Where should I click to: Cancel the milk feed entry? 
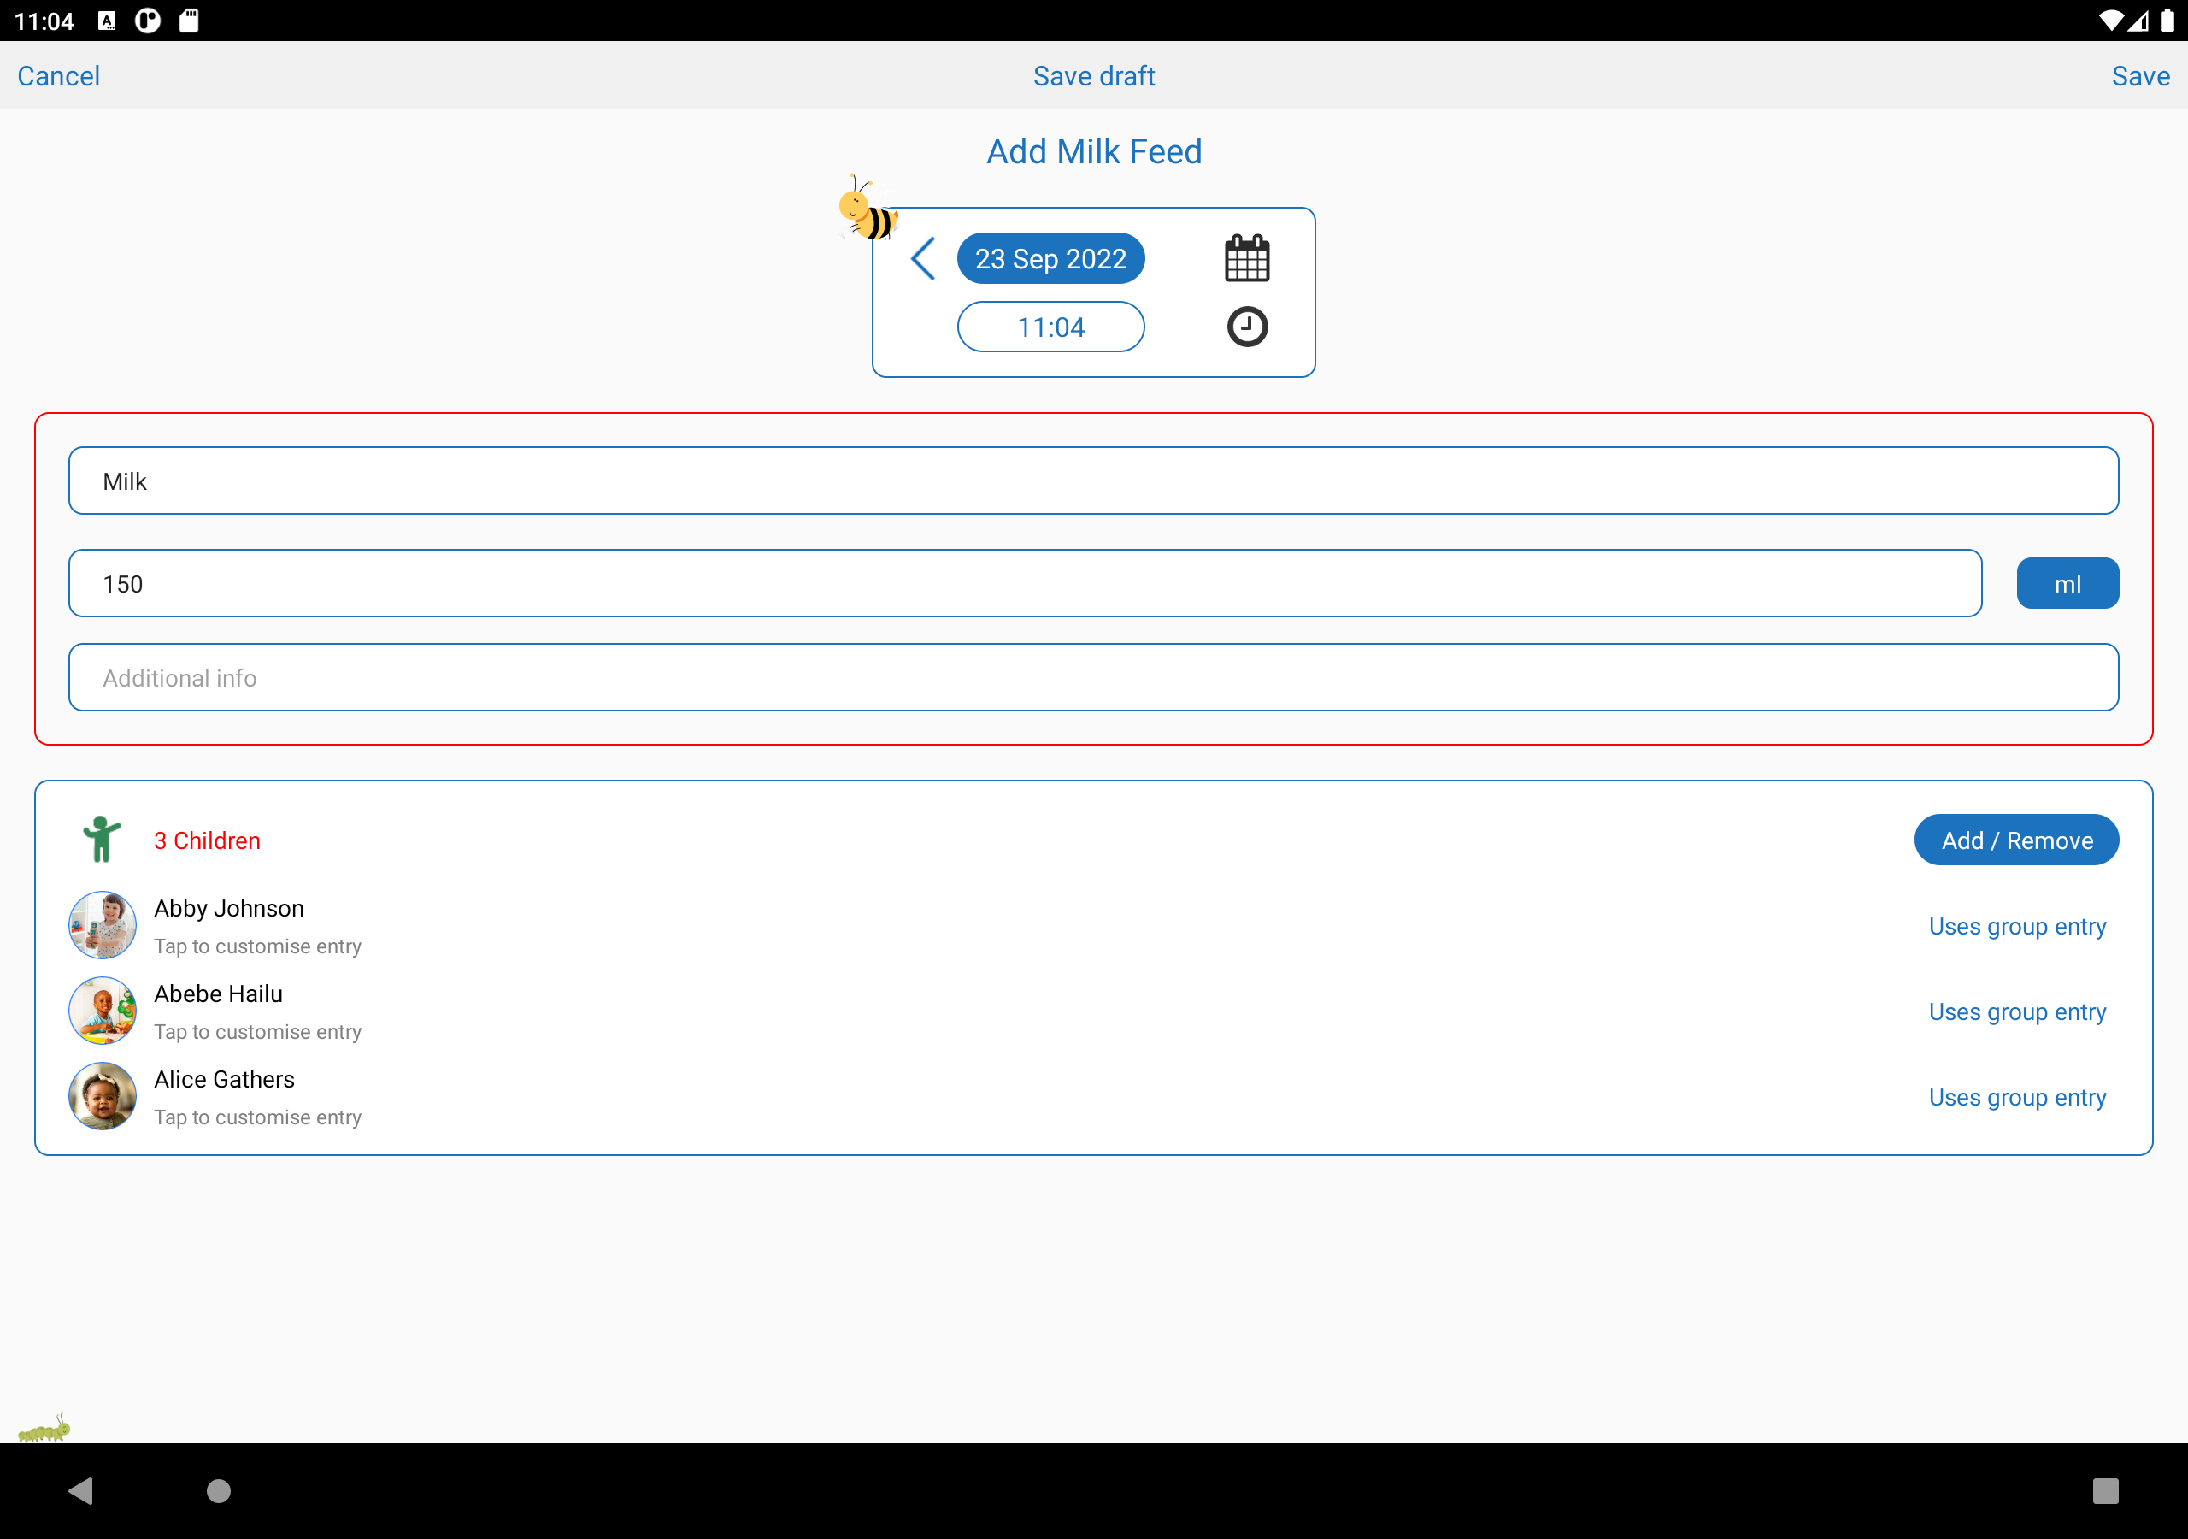(x=58, y=75)
